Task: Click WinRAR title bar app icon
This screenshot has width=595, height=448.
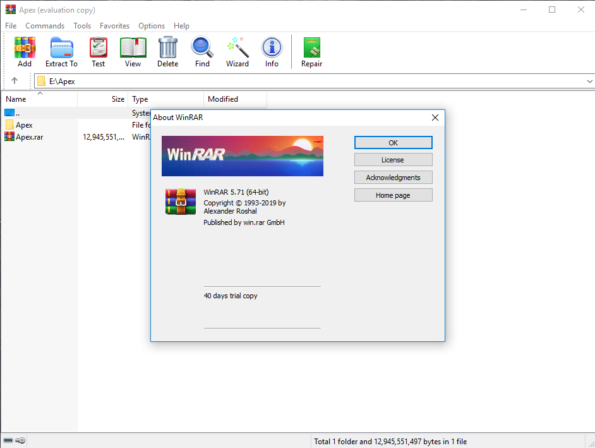Action: click(x=10, y=9)
